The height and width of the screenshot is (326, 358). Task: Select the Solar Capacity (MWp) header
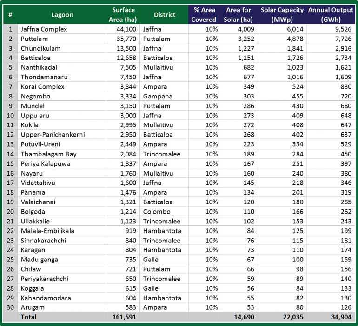pos(282,15)
